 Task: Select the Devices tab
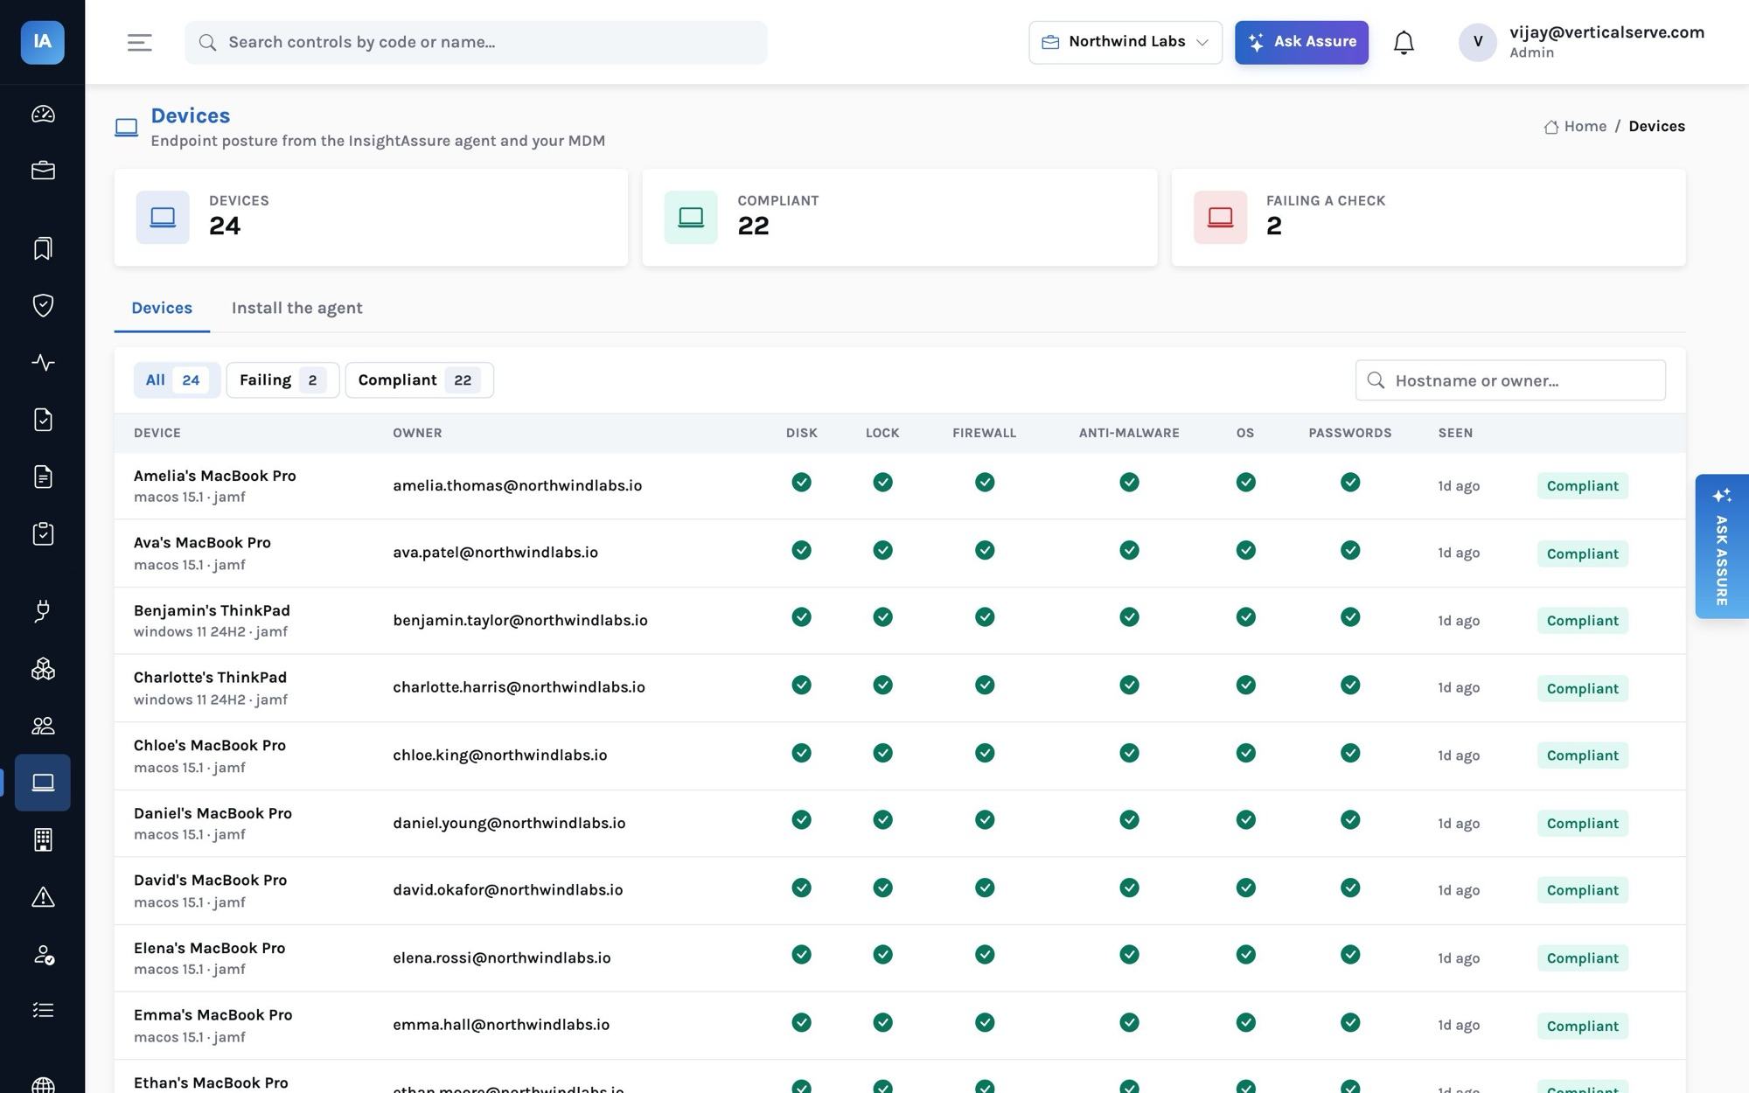(x=162, y=308)
